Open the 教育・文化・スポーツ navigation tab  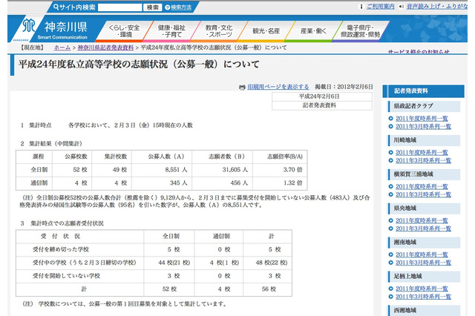(219, 31)
